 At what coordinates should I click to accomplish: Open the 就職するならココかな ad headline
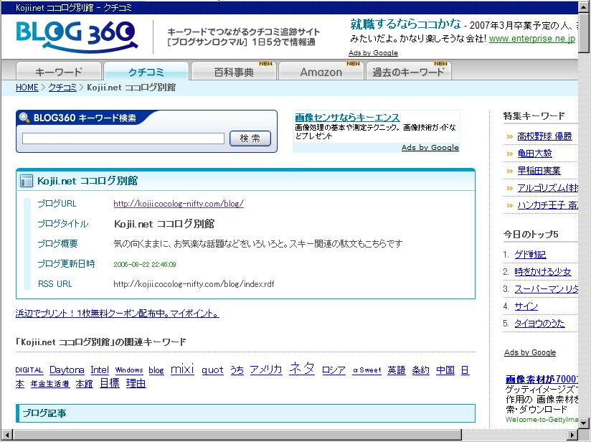pos(405,24)
